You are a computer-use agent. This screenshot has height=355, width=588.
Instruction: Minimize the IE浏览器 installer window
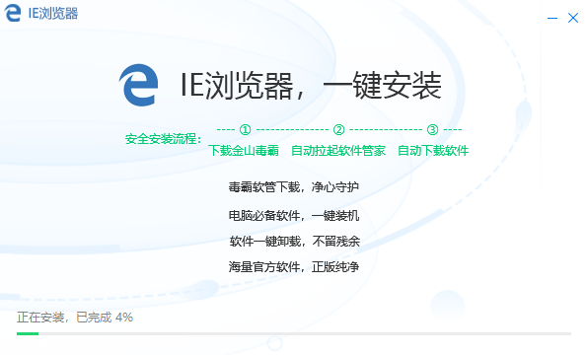click(552, 18)
